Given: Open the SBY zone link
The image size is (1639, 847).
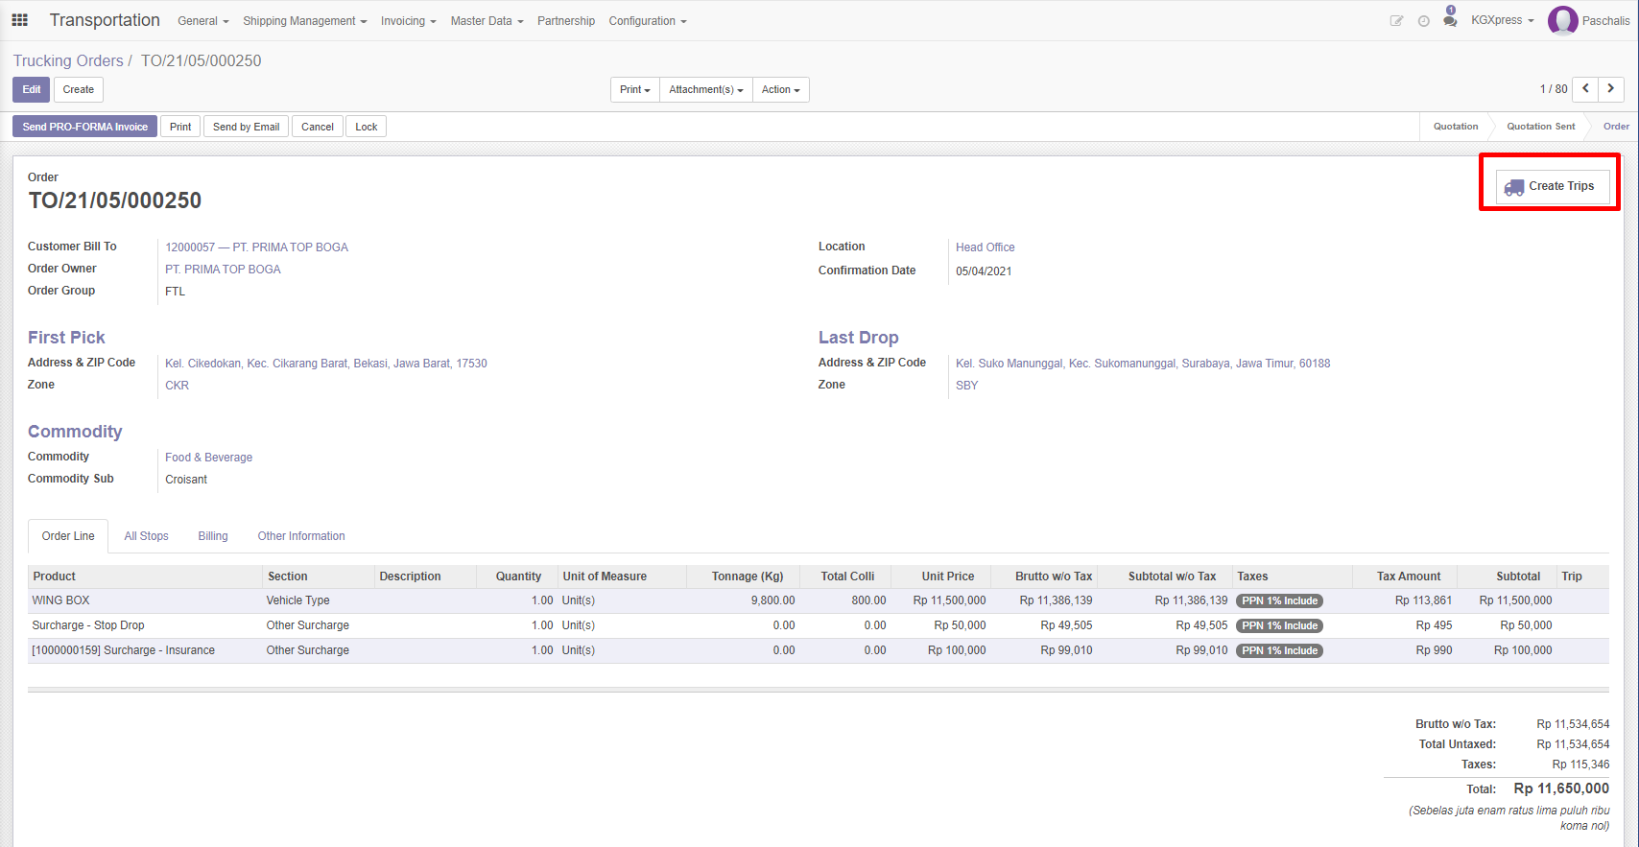Looking at the screenshot, I should [966, 386].
